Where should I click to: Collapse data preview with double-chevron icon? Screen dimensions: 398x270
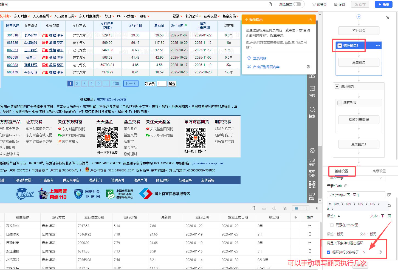pos(317,208)
